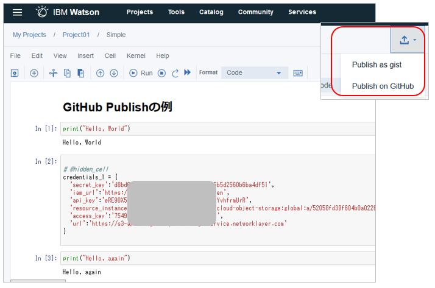Open the Cell menu

click(x=110, y=56)
